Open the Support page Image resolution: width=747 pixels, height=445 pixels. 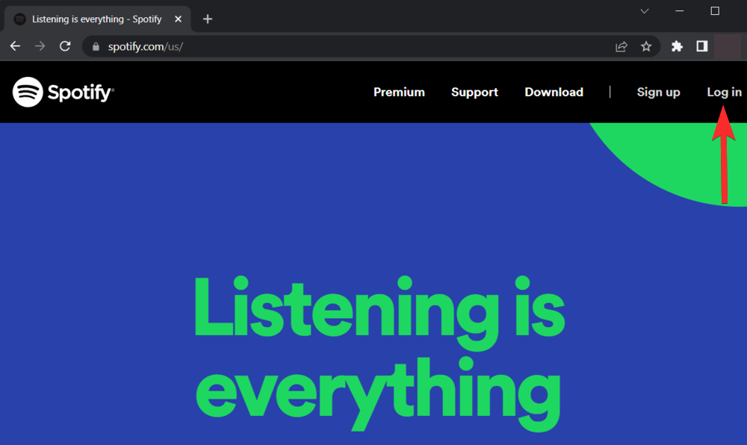[x=474, y=92]
